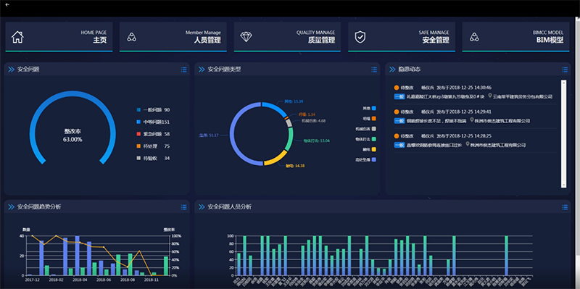Toggle the 待处理 orange legend entry
Image resolution: width=580 pixels, height=289 pixels.
click(153, 146)
